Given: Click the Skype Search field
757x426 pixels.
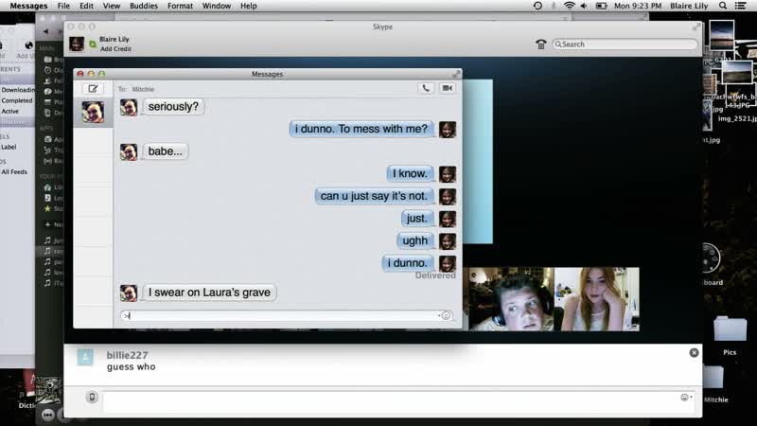Looking at the screenshot, I should click(x=625, y=44).
